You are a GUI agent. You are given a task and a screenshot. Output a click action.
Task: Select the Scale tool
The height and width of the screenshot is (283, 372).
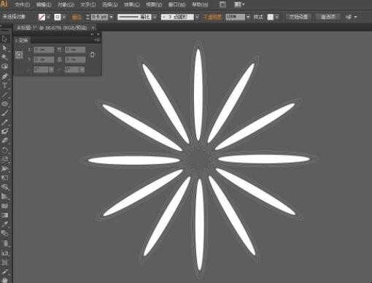[4, 159]
